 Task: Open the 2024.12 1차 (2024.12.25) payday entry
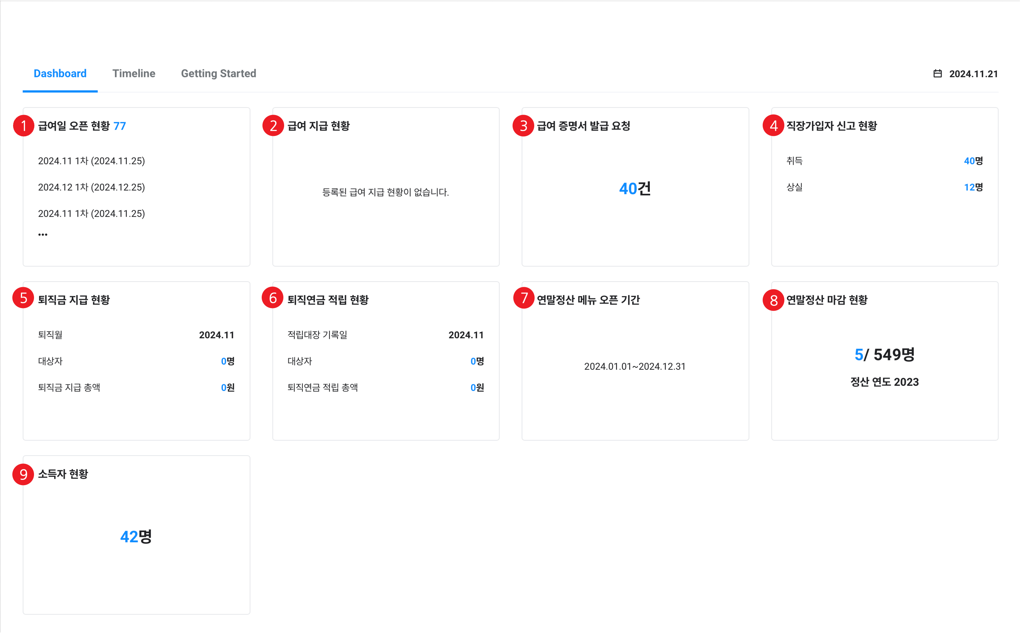tap(91, 187)
